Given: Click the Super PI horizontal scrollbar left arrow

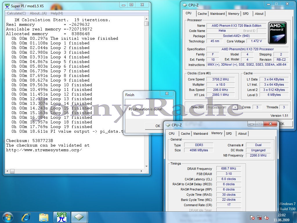Looking at the screenshot, I should coord(7,171).
